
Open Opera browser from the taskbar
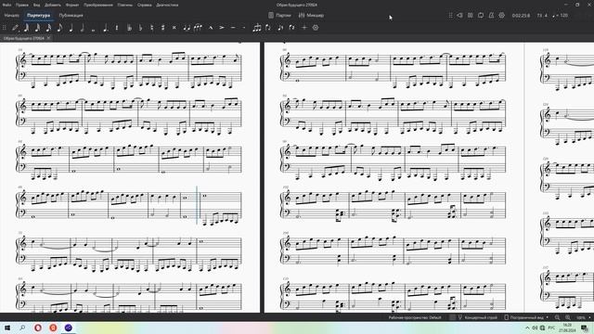click(38, 328)
